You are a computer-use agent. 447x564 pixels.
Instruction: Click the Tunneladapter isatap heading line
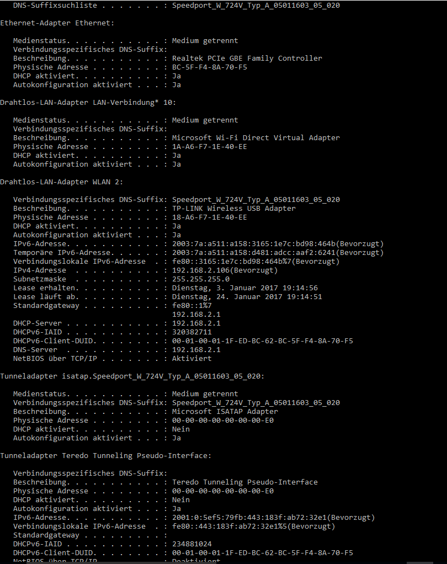pos(132,376)
